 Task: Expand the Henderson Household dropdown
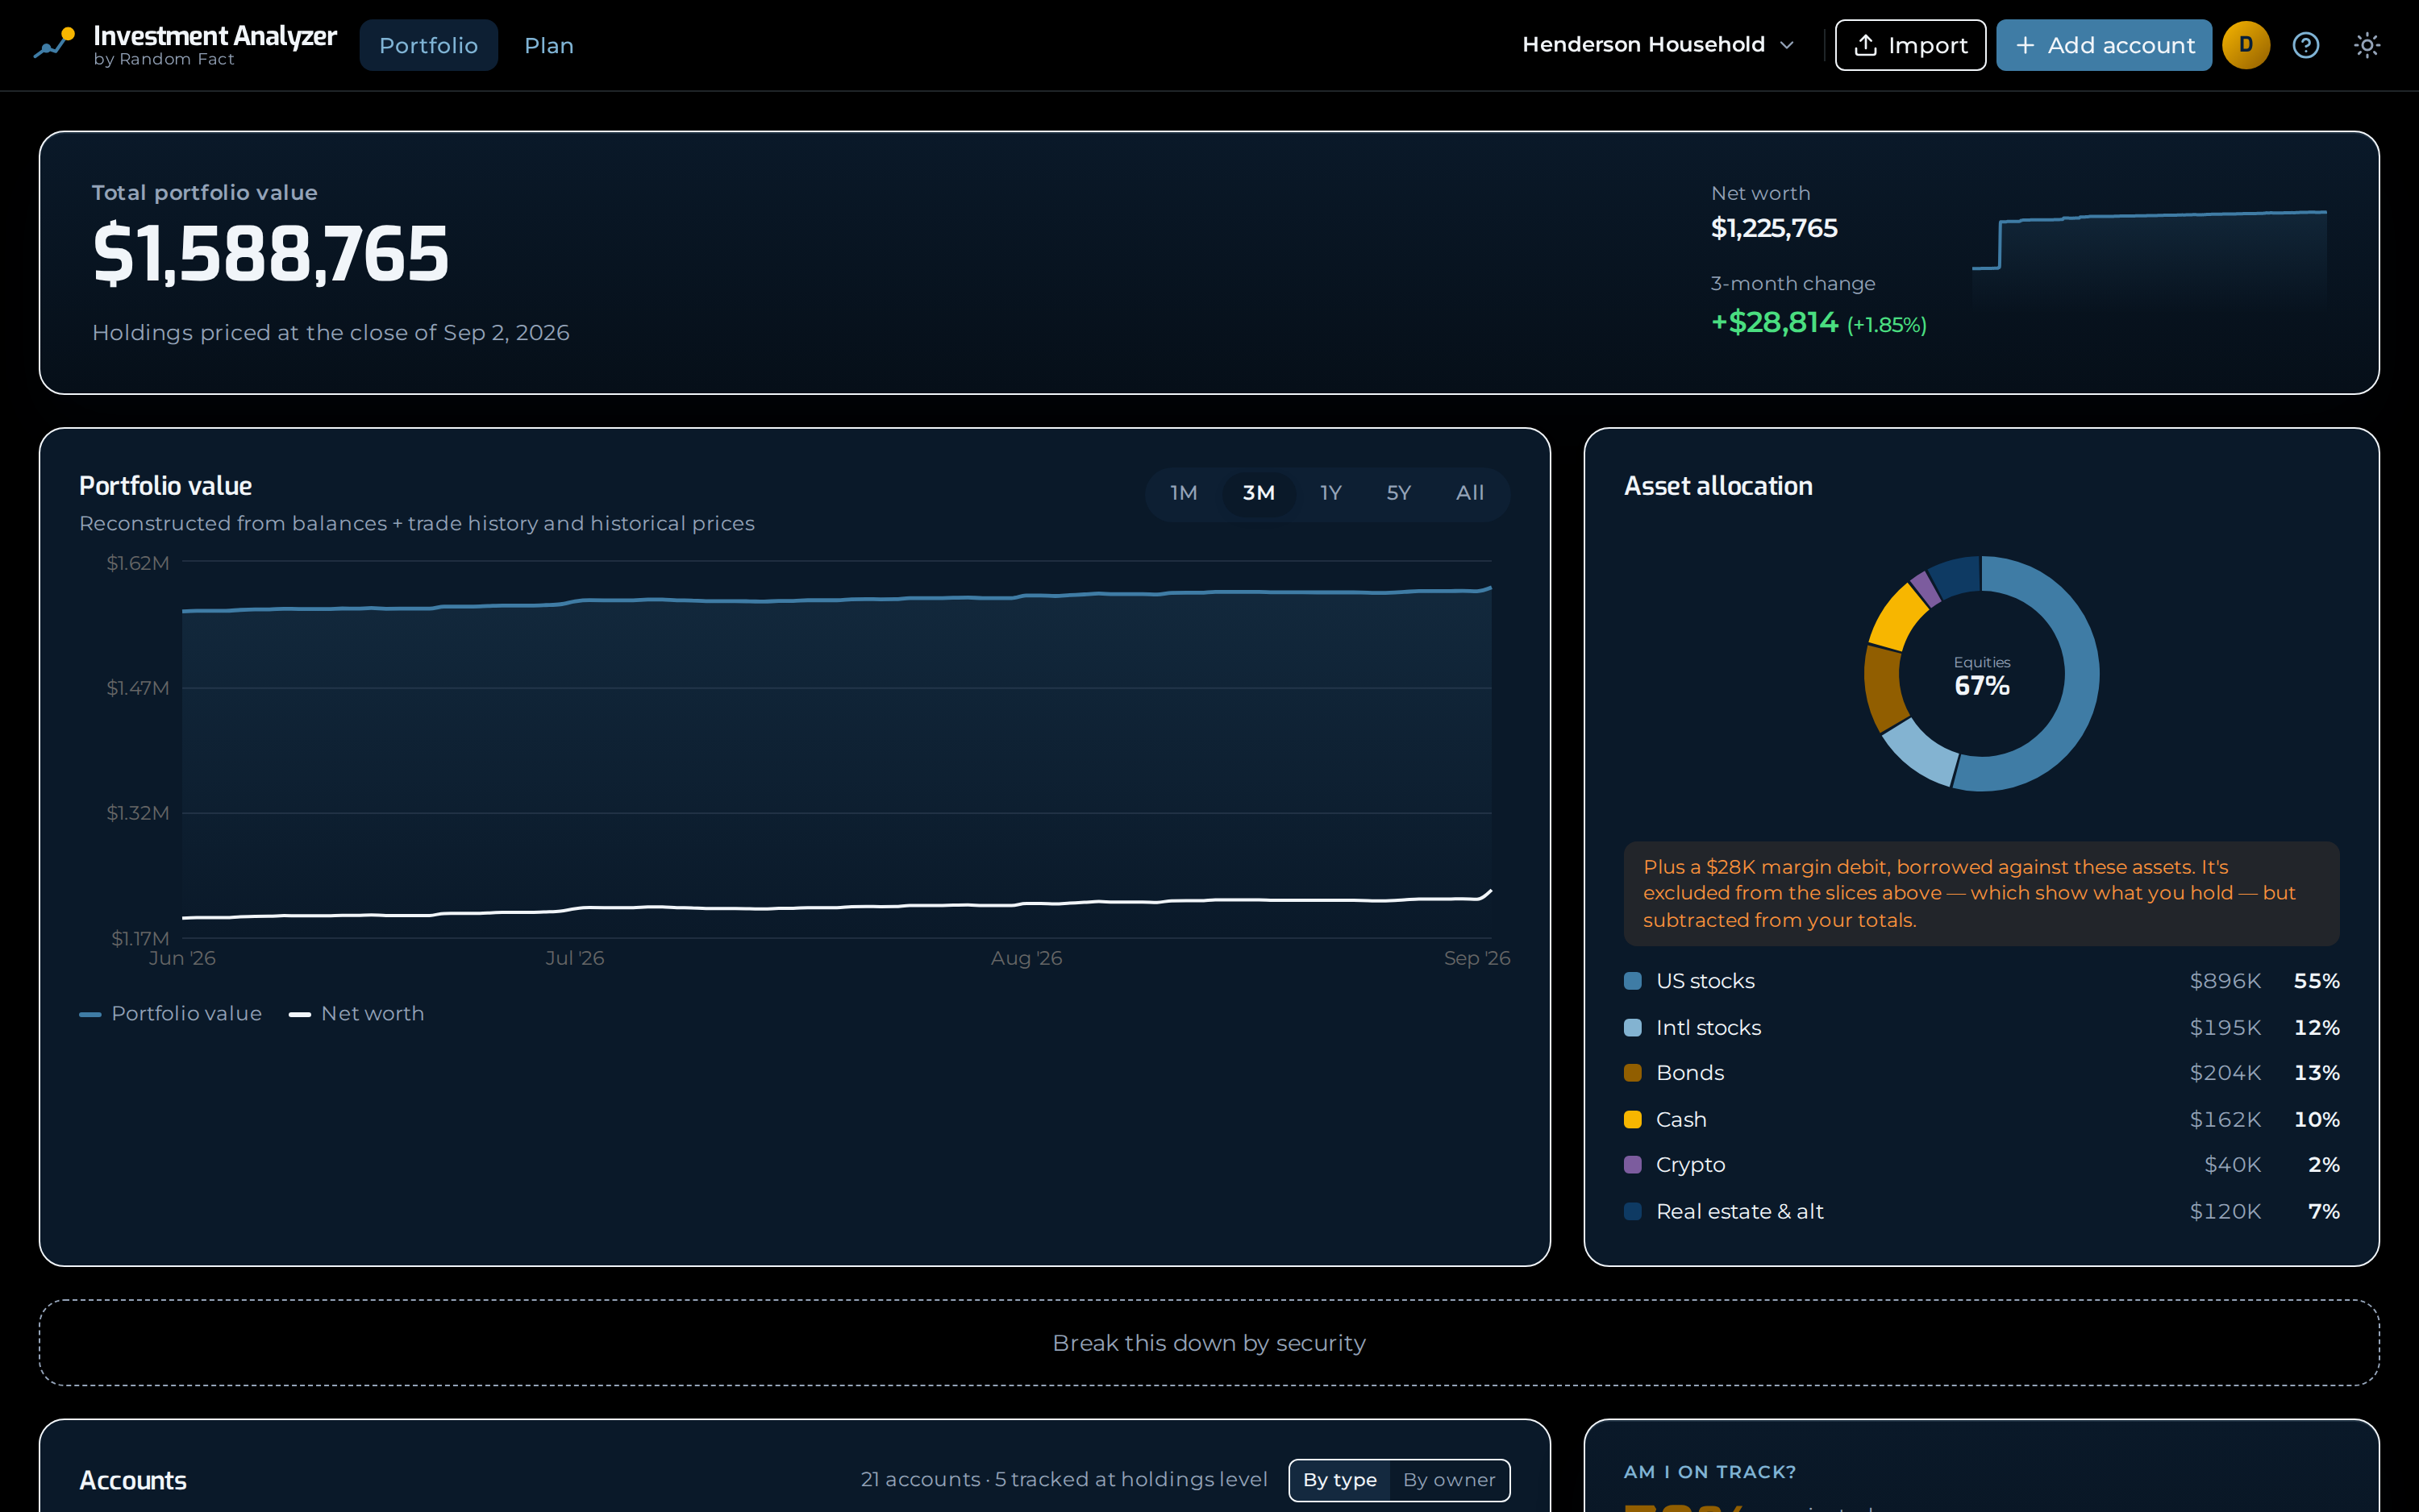click(x=1659, y=45)
